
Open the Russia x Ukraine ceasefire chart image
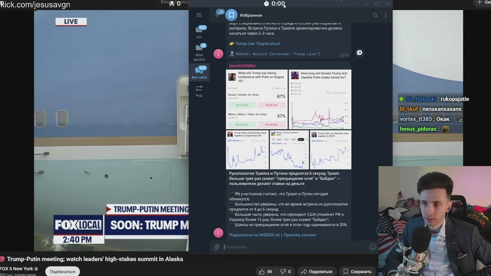pos(289,149)
